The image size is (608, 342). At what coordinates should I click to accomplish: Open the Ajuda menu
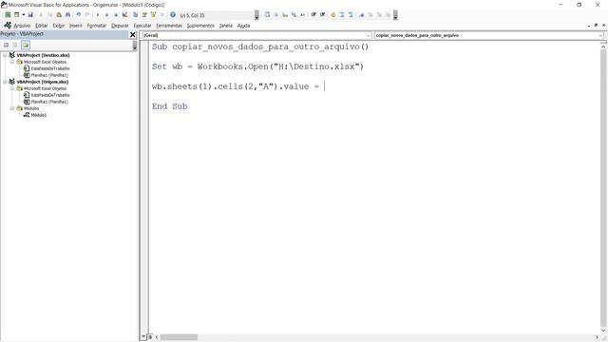pos(243,26)
